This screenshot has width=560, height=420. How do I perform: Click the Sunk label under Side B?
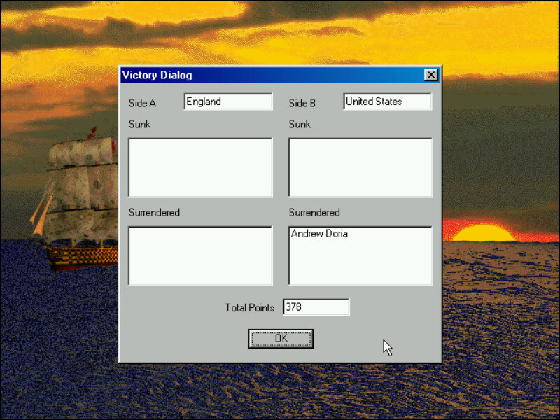coord(300,124)
